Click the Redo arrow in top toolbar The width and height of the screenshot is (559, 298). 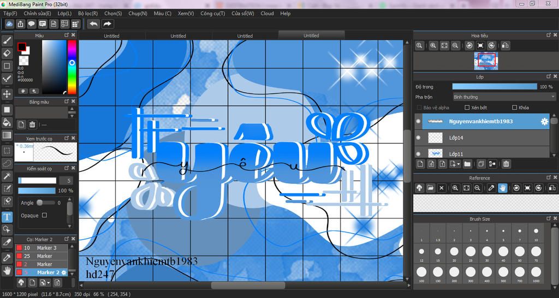tap(107, 24)
